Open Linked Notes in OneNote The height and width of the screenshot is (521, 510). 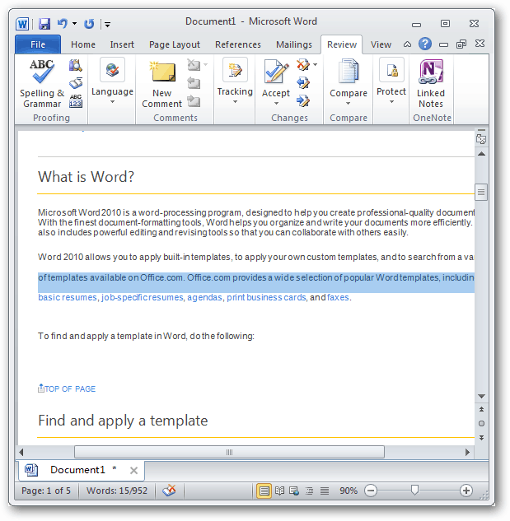point(431,84)
